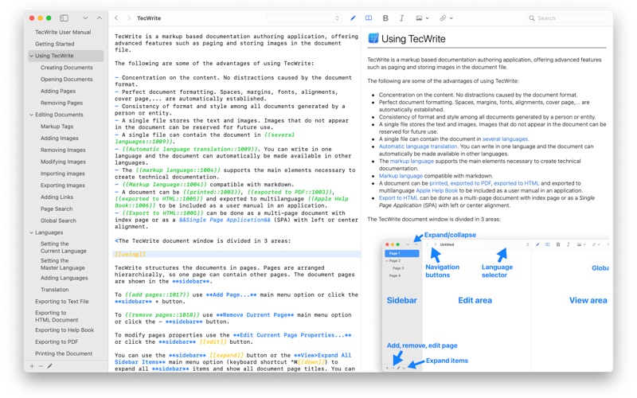The height and width of the screenshot is (398, 637).
Task: Select TecWrite User Manual page
Action: pyautogui.click(x=63, y=32)
